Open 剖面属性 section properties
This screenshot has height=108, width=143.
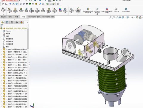[x=37, y=10]
